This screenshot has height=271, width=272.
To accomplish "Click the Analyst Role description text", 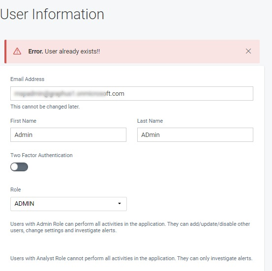I will click(x=131, y=258).
